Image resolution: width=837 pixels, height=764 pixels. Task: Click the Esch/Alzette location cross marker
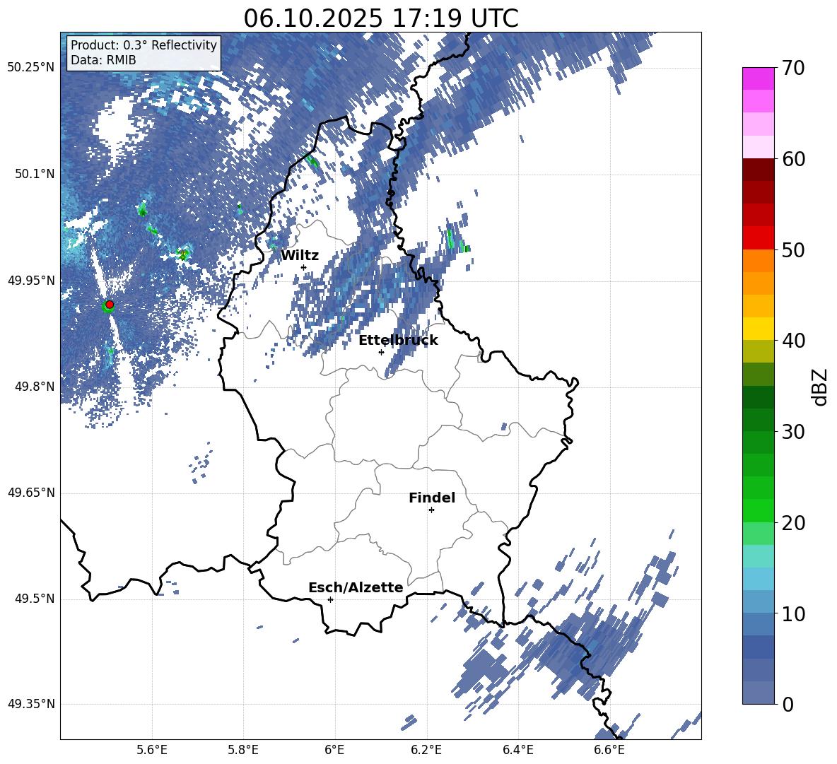pyautogui.click(x=330, y=599)
